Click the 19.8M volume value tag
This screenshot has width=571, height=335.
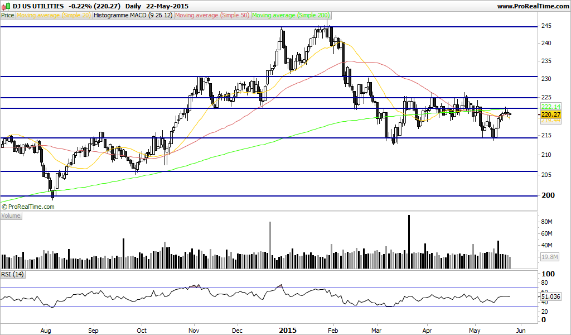550,257
